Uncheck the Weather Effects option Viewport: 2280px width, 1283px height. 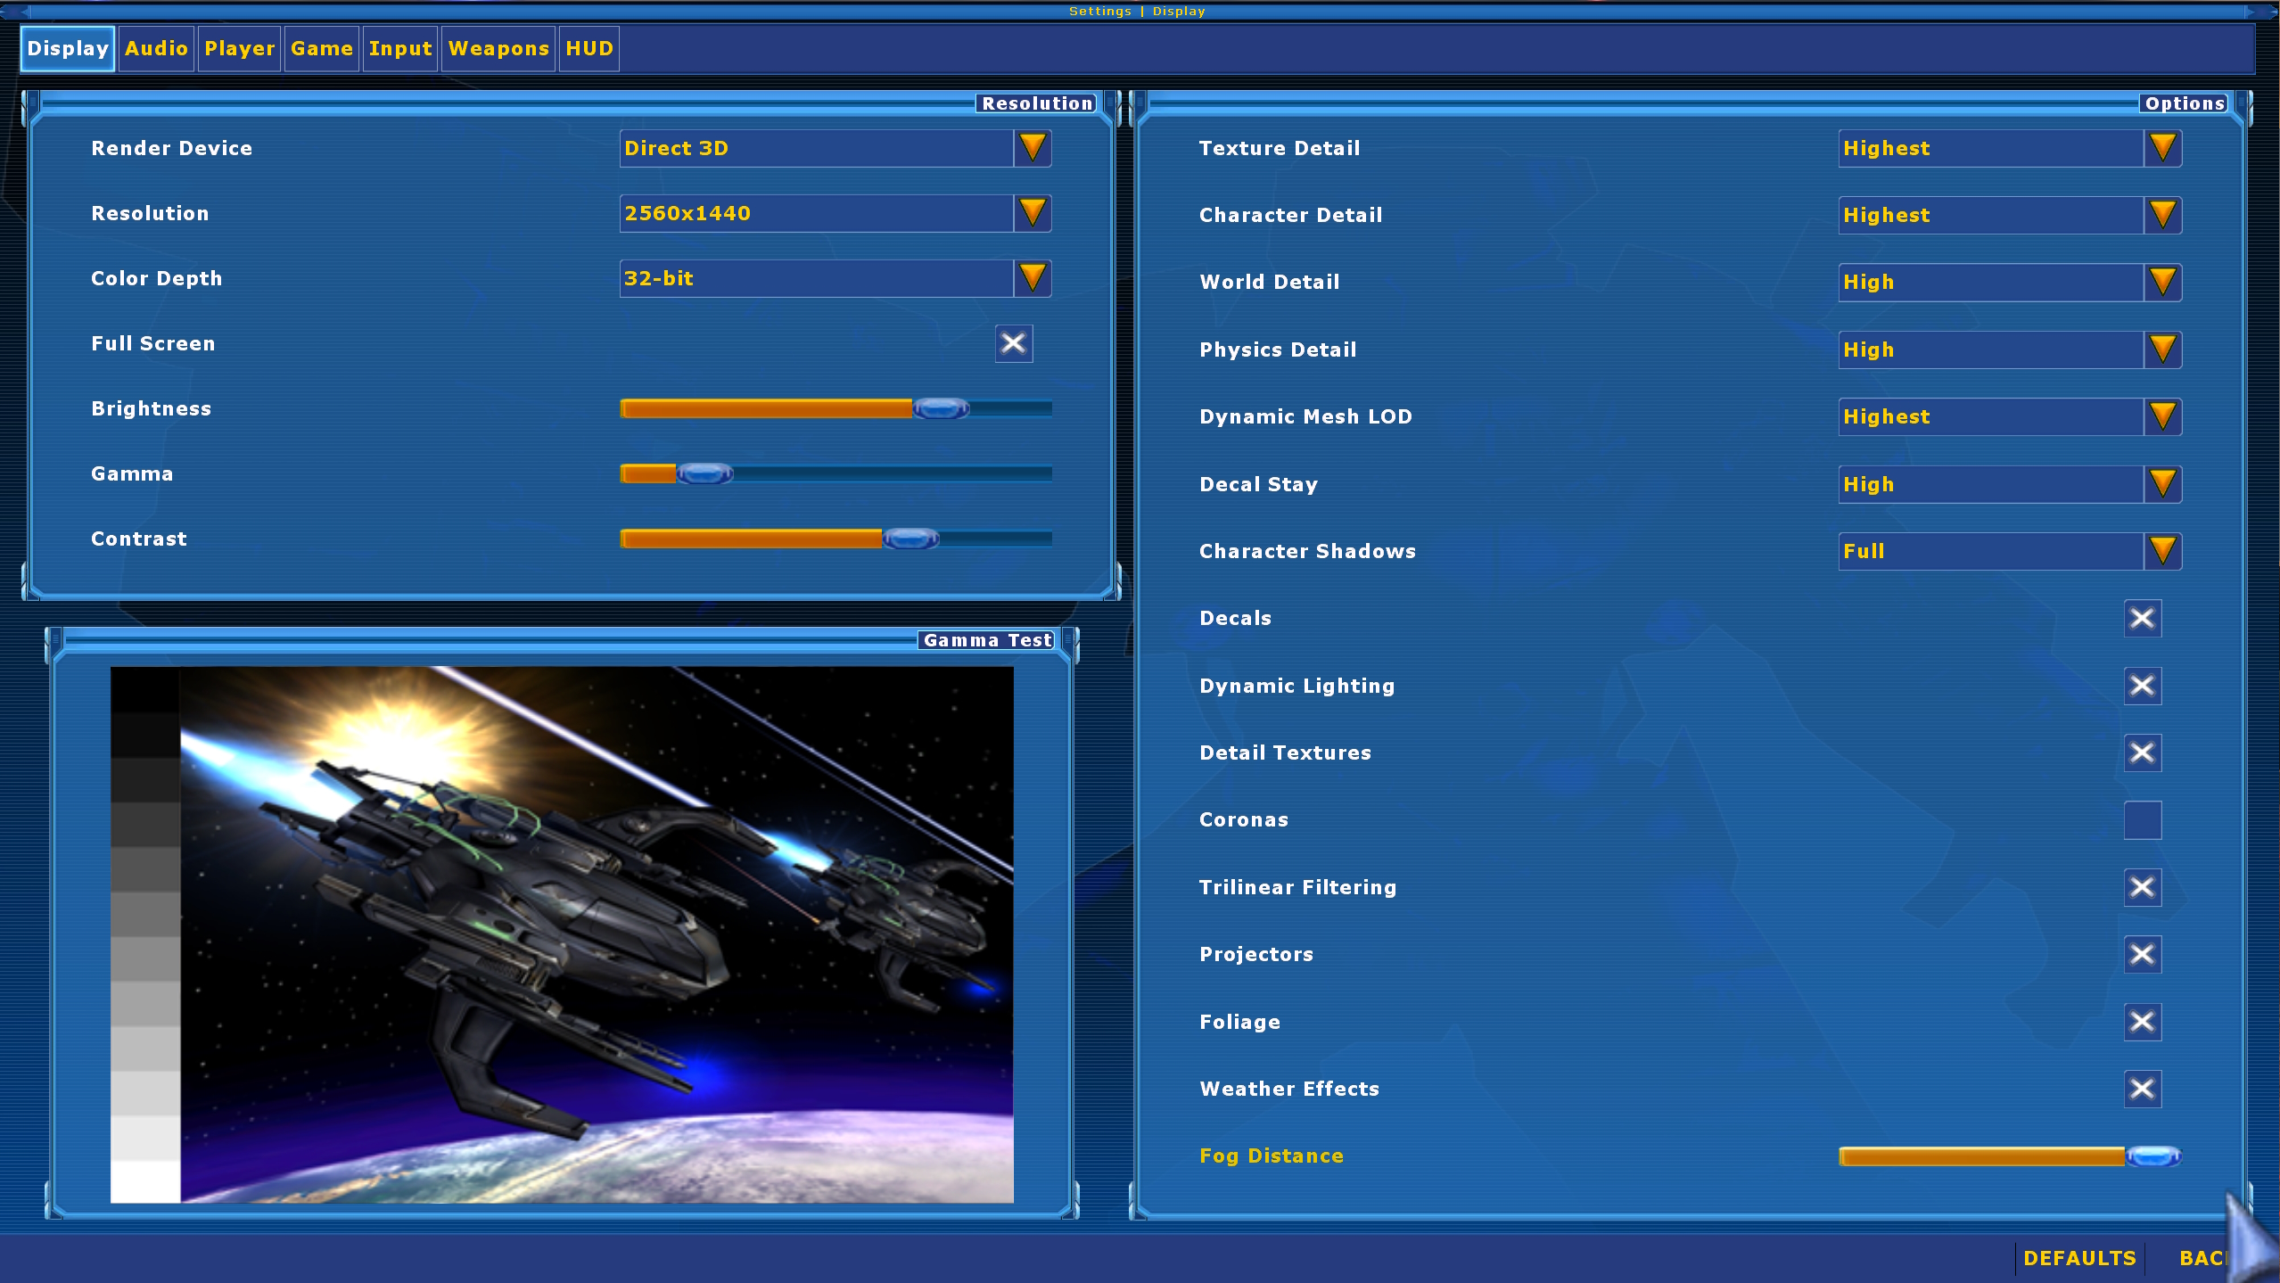[2142, 1089]
